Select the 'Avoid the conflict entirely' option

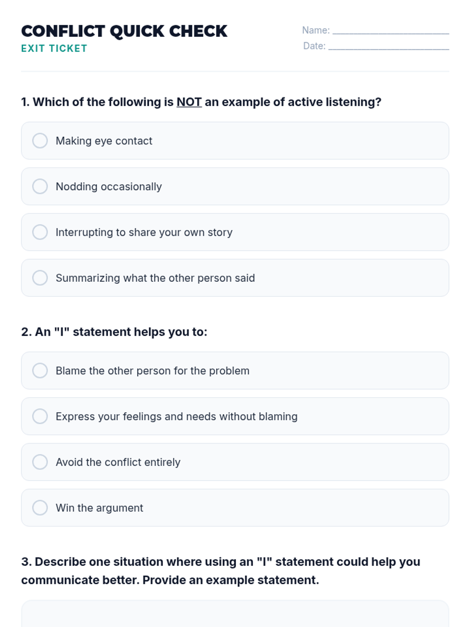40,462
